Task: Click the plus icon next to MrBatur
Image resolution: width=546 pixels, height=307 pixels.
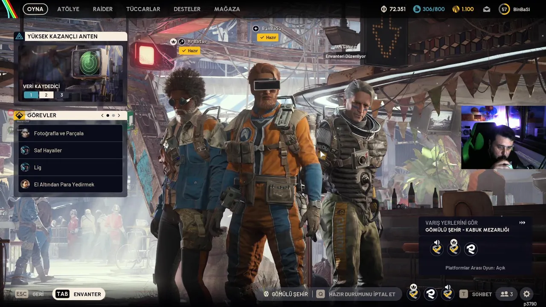Action: [182, 41]
